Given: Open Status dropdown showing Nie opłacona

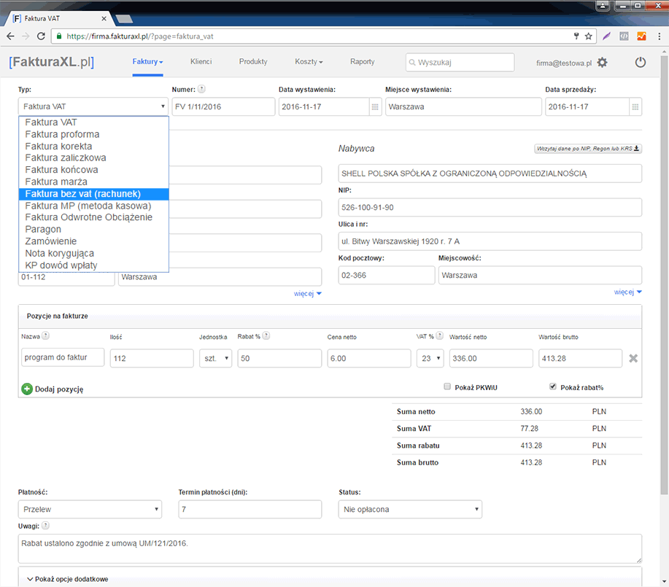Looking at the screenshot, I should 410,509.
